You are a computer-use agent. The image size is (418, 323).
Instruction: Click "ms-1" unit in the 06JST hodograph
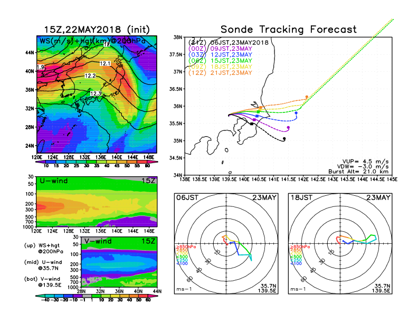point(184,289)
